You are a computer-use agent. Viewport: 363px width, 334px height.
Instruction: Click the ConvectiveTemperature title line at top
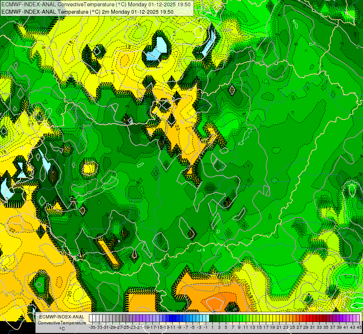click(x=96, y=4)
